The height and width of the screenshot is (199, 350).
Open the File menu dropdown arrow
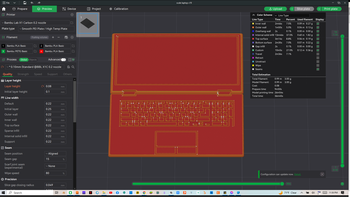[x=14, y=3]
